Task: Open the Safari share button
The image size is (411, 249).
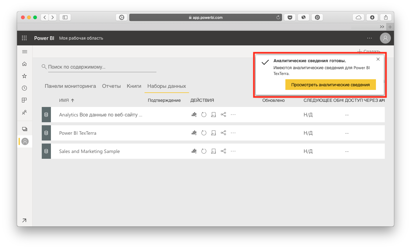Action: pos(386,17)
